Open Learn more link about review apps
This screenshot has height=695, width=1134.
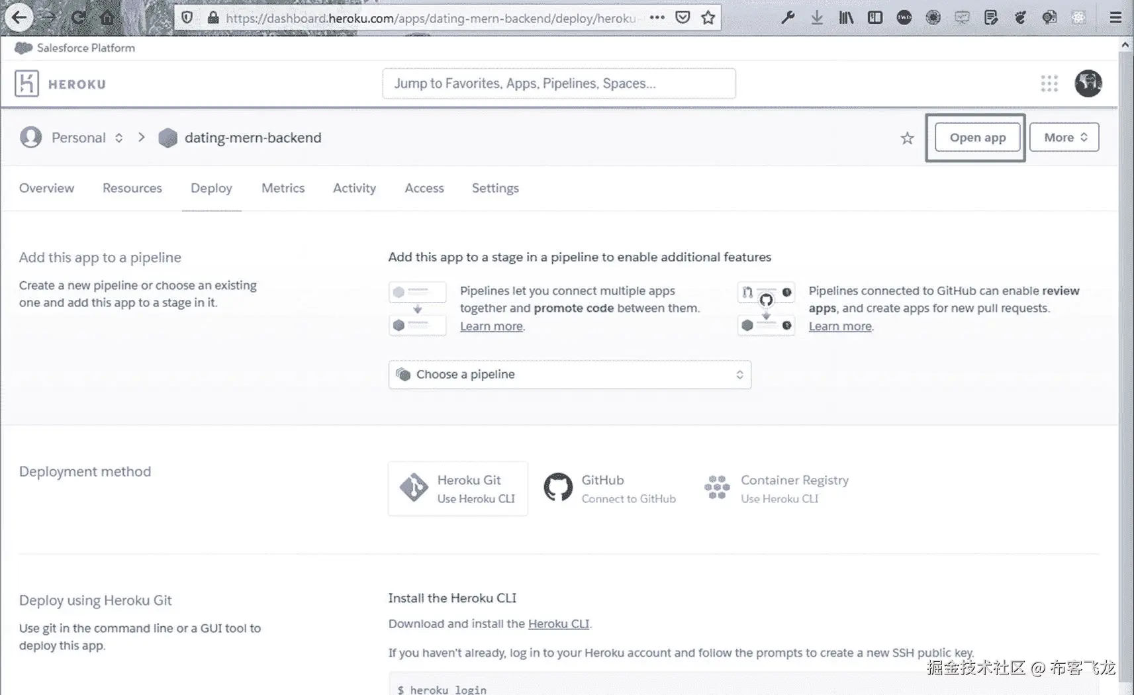tap(840, 326)
